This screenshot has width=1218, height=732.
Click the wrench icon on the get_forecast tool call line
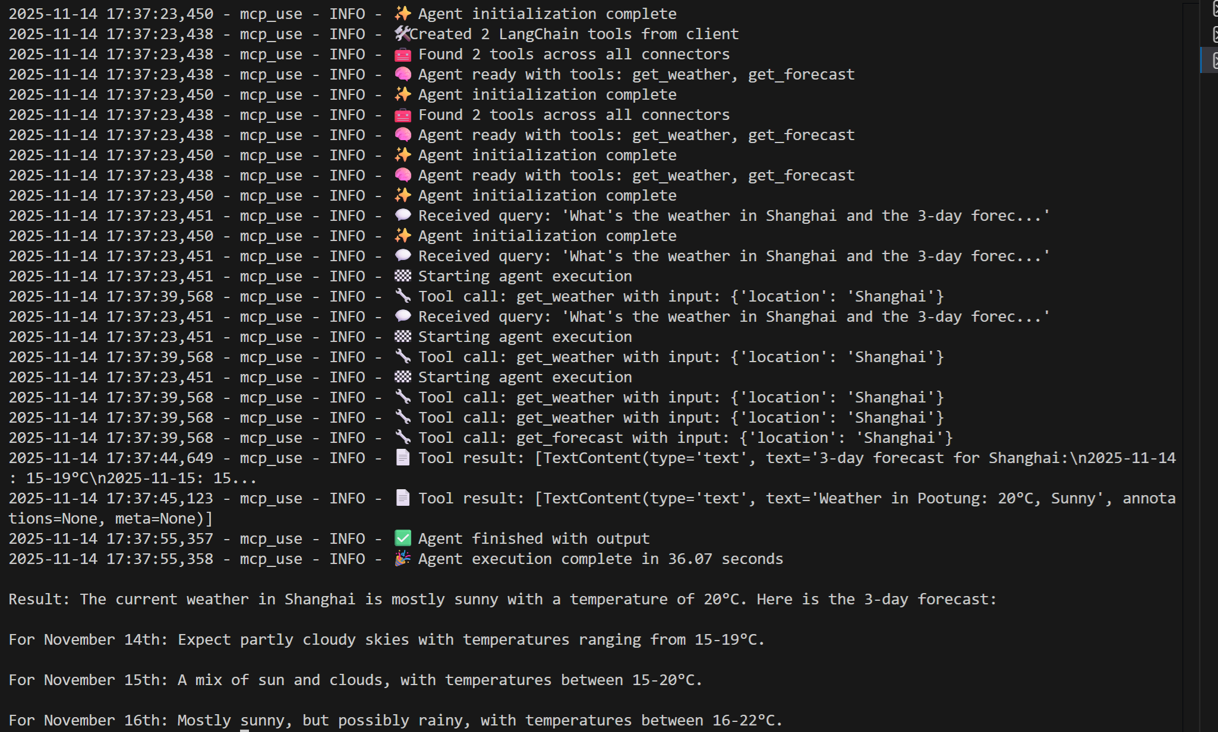[x=403, y=438]
